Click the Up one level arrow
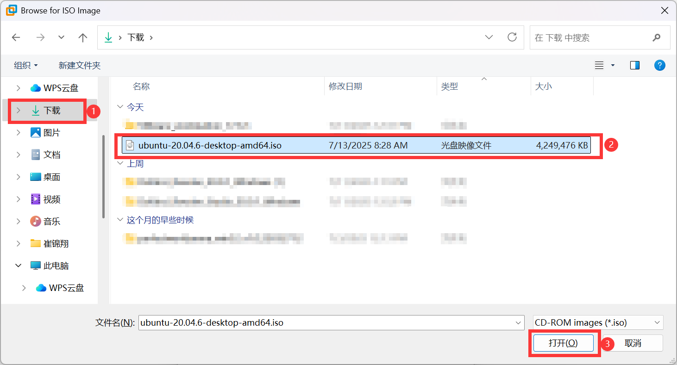Image resolution: width=677 pixels, height=365 pixels. tap(83, 37)
